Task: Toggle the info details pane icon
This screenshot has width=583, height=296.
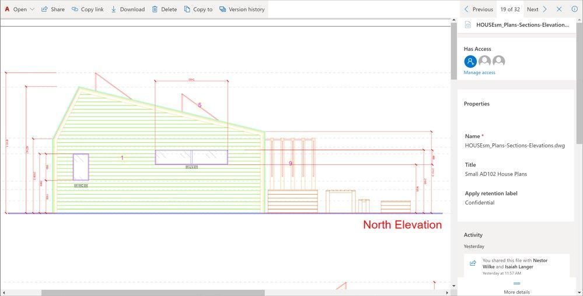Action: (x=574, y=9)
